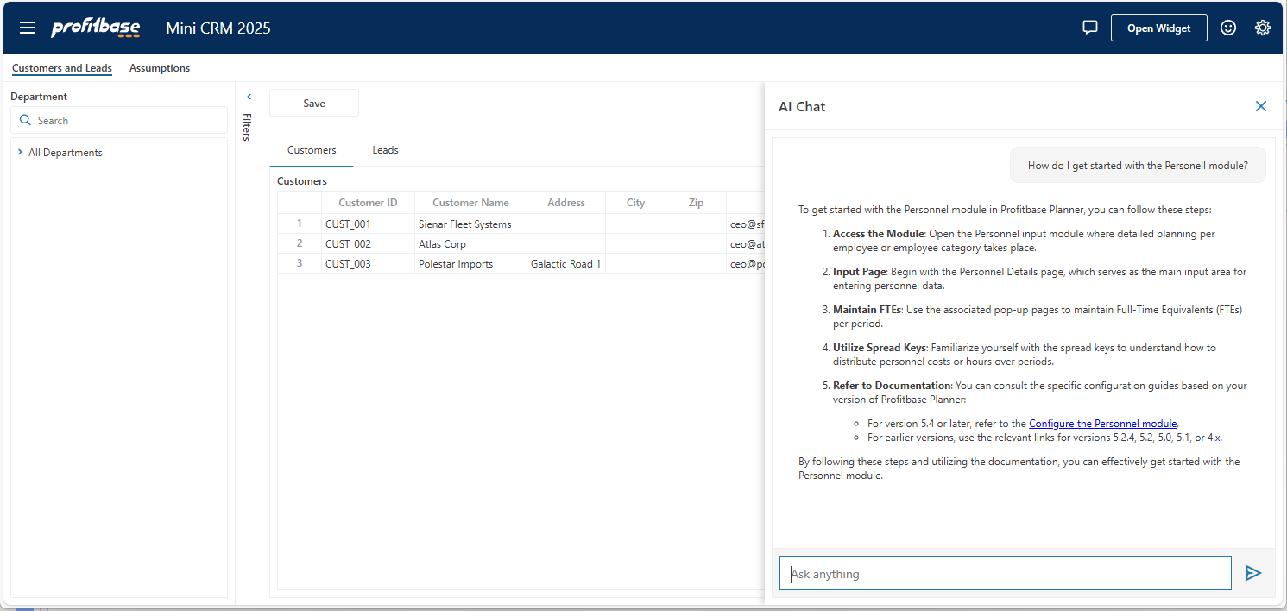The height and width of the screenshot is (611, 1287).
Task: Select the Customers tab
Action: coord(312,150)
